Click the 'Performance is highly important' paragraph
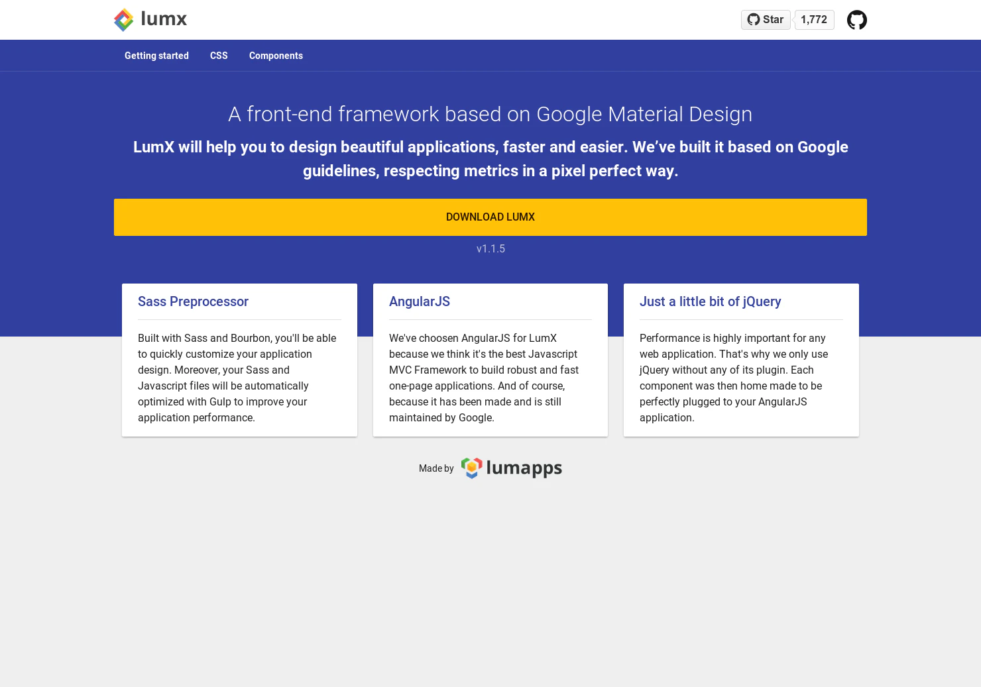 pos(734,378)
